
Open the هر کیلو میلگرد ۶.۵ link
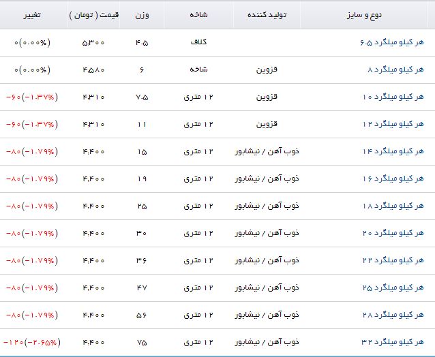click(x=392, y=42)
